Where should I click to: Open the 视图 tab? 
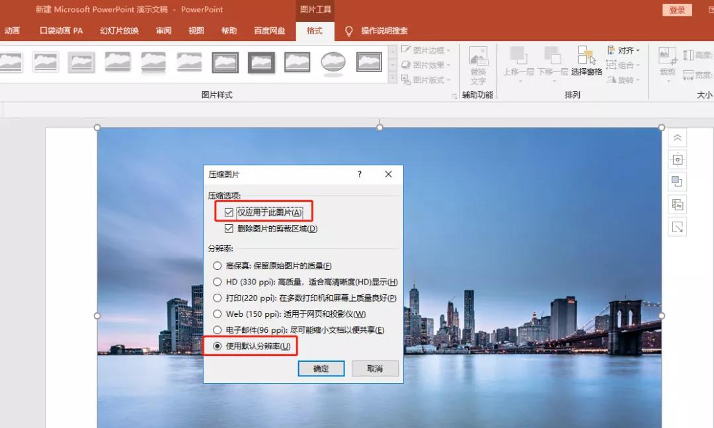pos(196,30)
